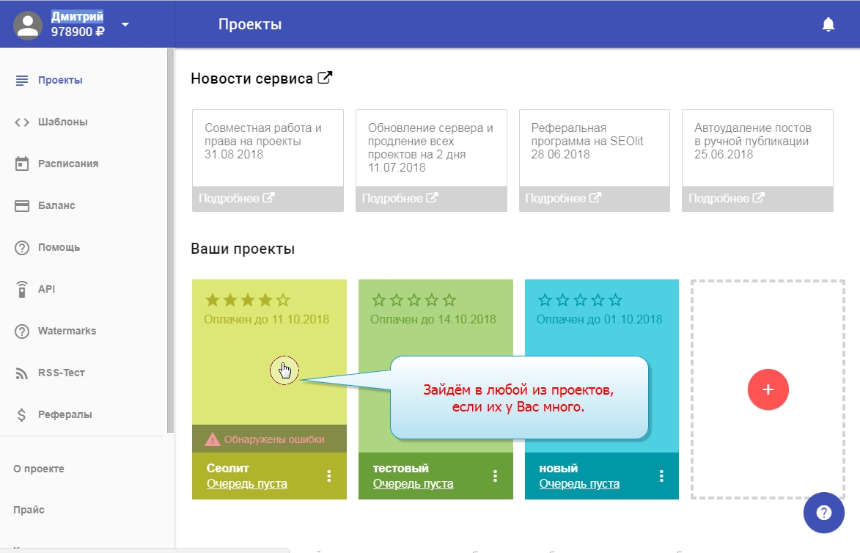The image size is (860, 553).
Task: Open the round help question-mark button
Action: (824, 512)
